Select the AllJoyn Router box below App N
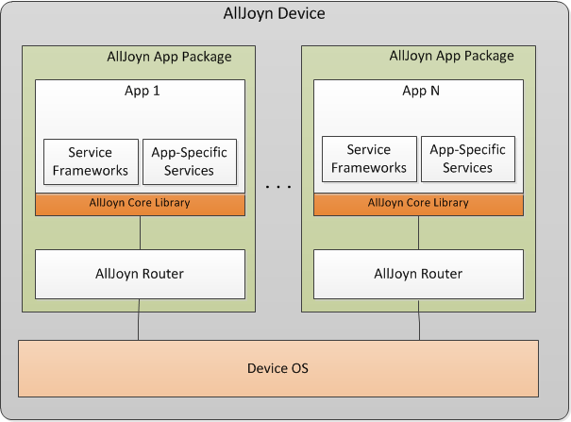Viewport: 571px width, 422px height. pyautogui.click(x=418, y=274)
